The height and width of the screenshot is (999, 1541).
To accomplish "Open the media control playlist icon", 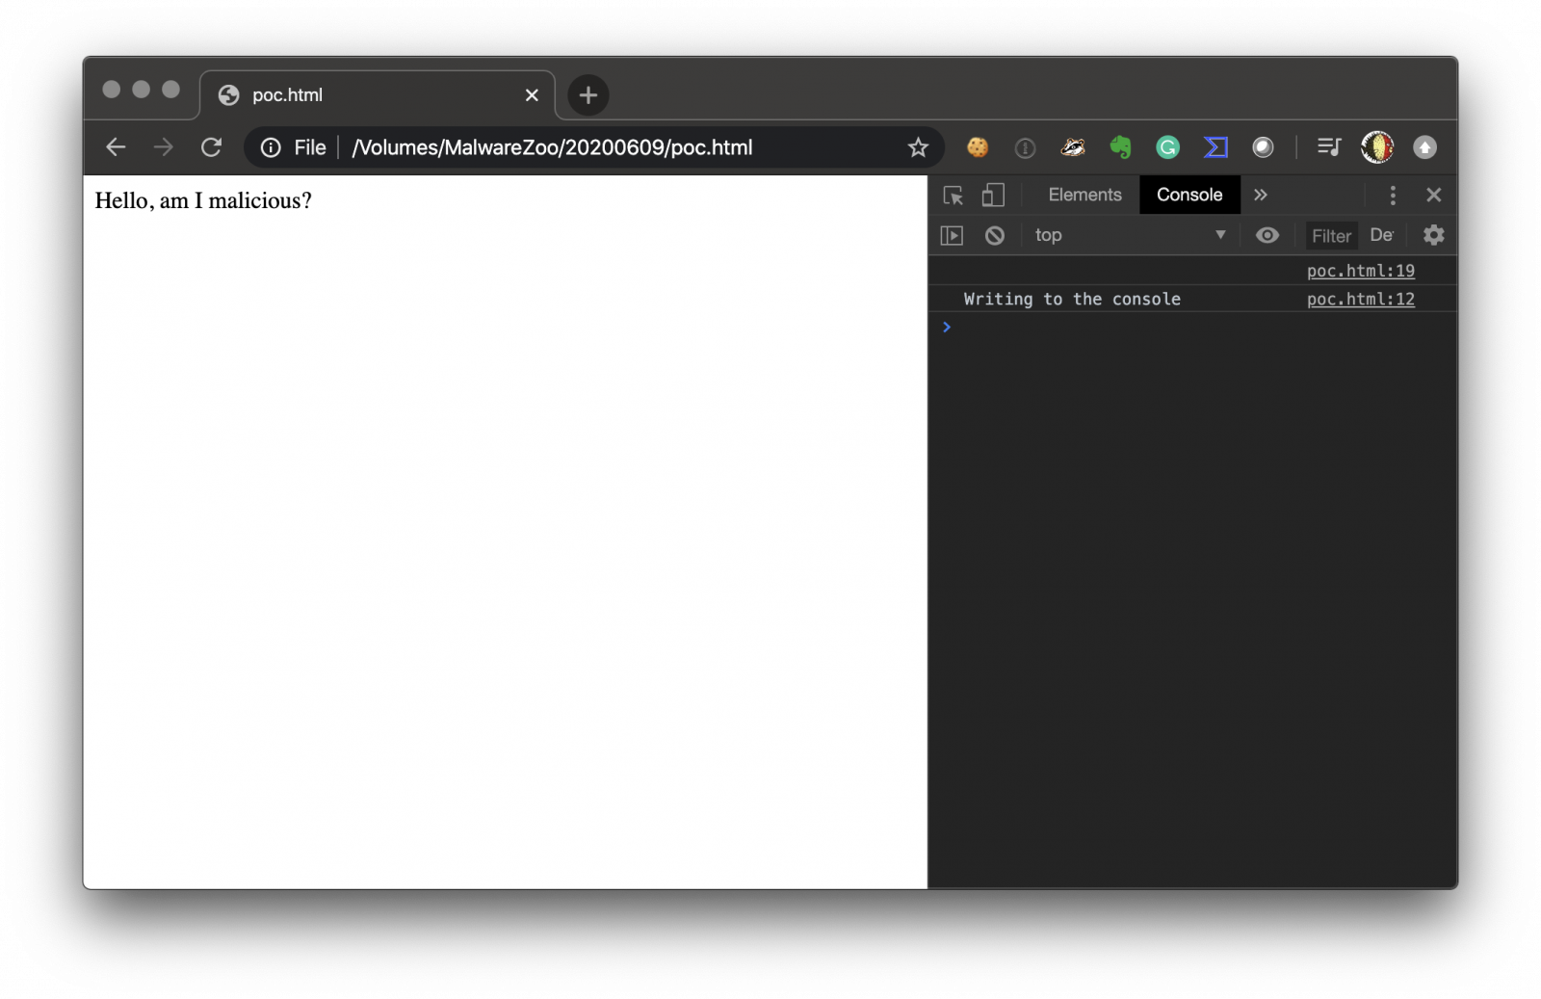I will [x=1329, y=147].
